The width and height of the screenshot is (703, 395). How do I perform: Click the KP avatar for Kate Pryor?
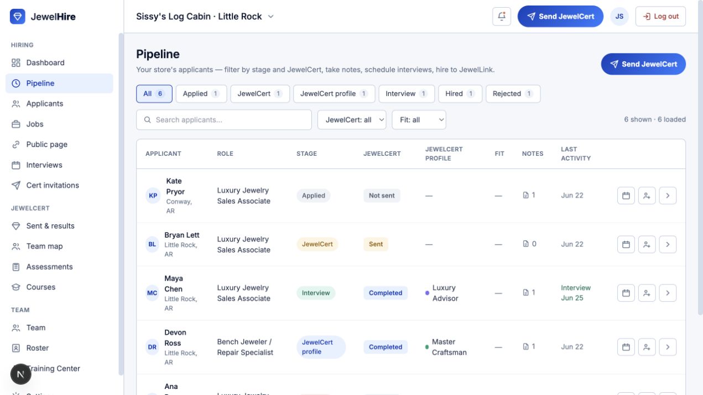point(153,196)
